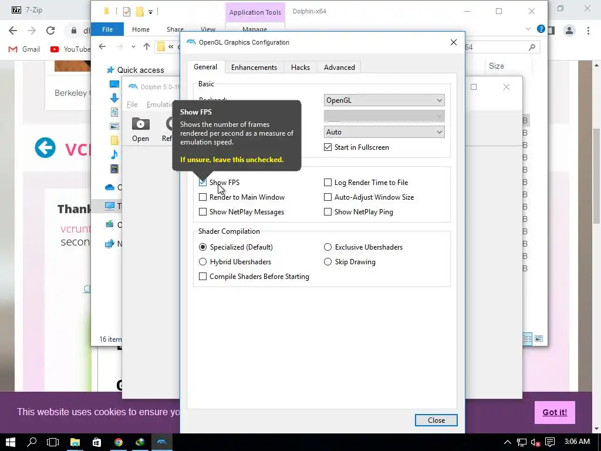601x451 pixels.
Task: Open the OpenGL backend dropdown
Action: (384, 100)
